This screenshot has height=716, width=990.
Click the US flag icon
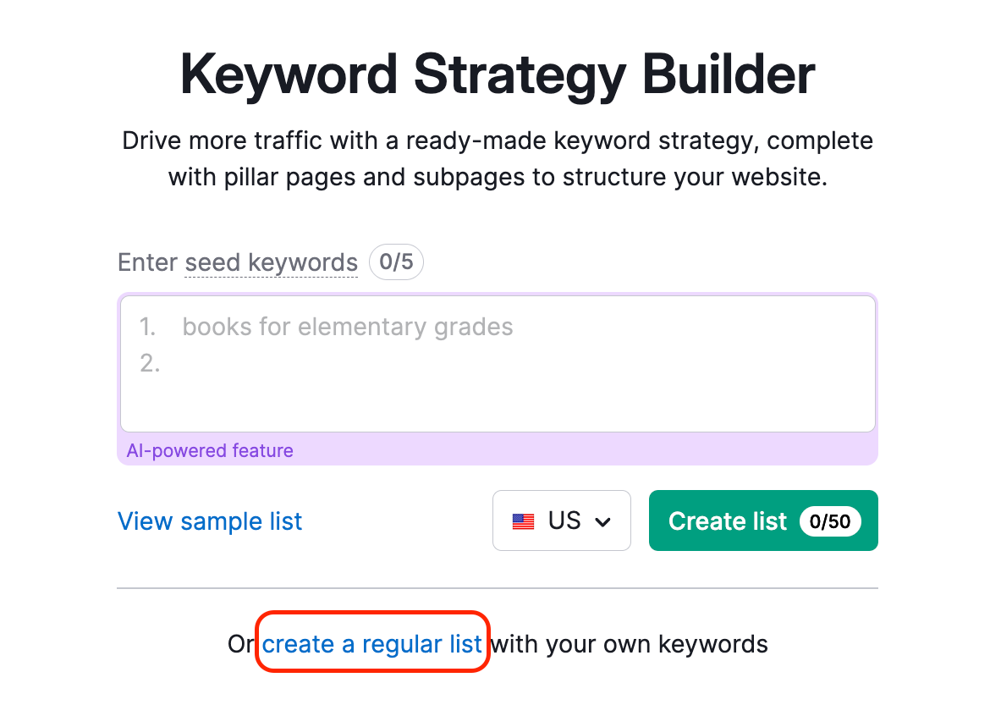coord(523,521)
